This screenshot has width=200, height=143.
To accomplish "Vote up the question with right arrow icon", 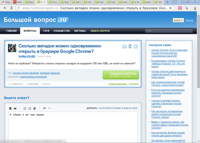I will (135, 46).
